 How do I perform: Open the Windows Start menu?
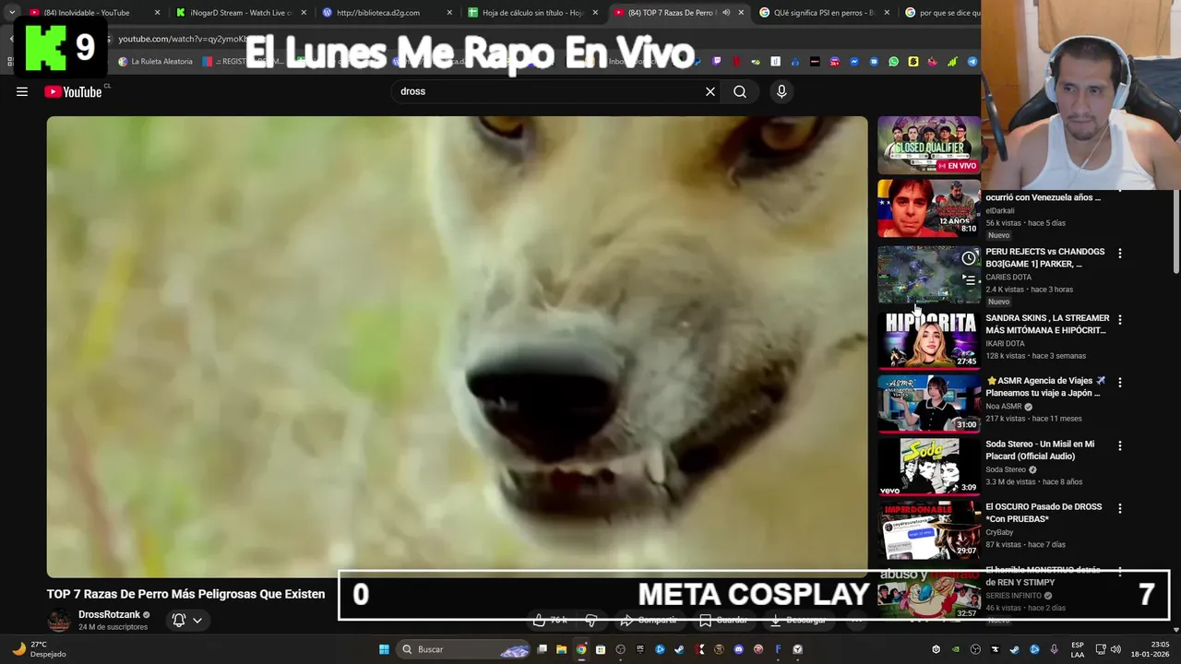tap(384, 649)
